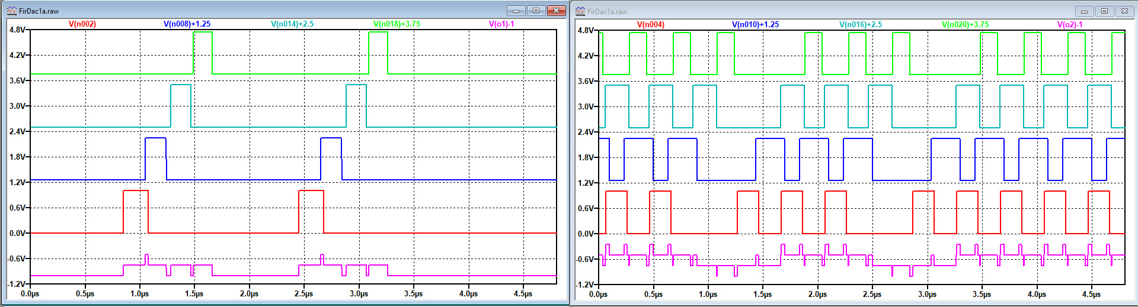Click V(n004) trace label in right window
1138x307 pixels.
coord(651,25)
